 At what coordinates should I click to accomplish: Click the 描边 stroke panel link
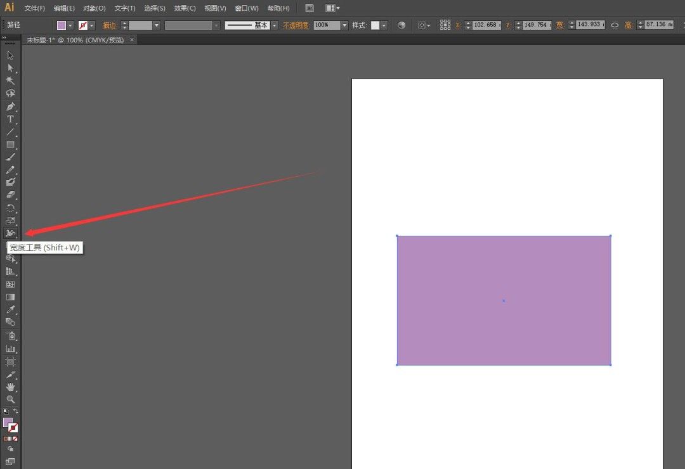pos(110,25)
